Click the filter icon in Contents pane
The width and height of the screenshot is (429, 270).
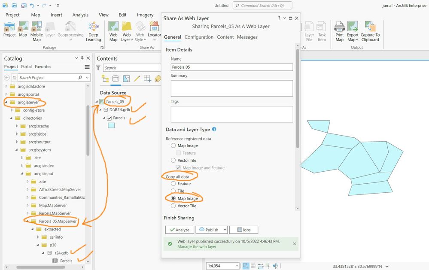pos(98,67)
